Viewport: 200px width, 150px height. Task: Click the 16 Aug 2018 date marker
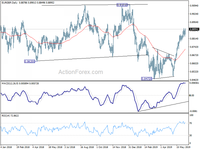pos(87,147)
